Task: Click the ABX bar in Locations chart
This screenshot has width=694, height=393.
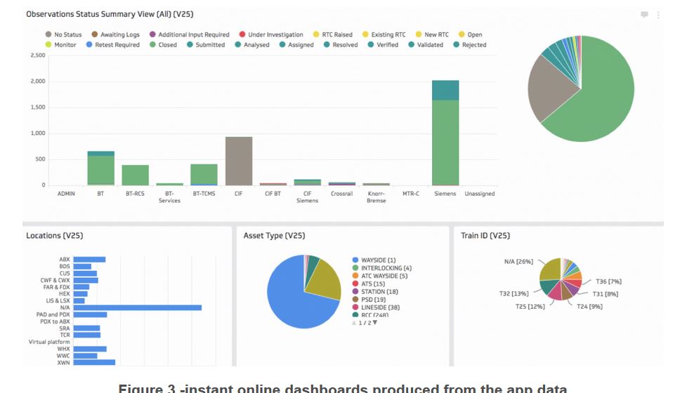Action: pyautogui.click(x=89, y=260)
